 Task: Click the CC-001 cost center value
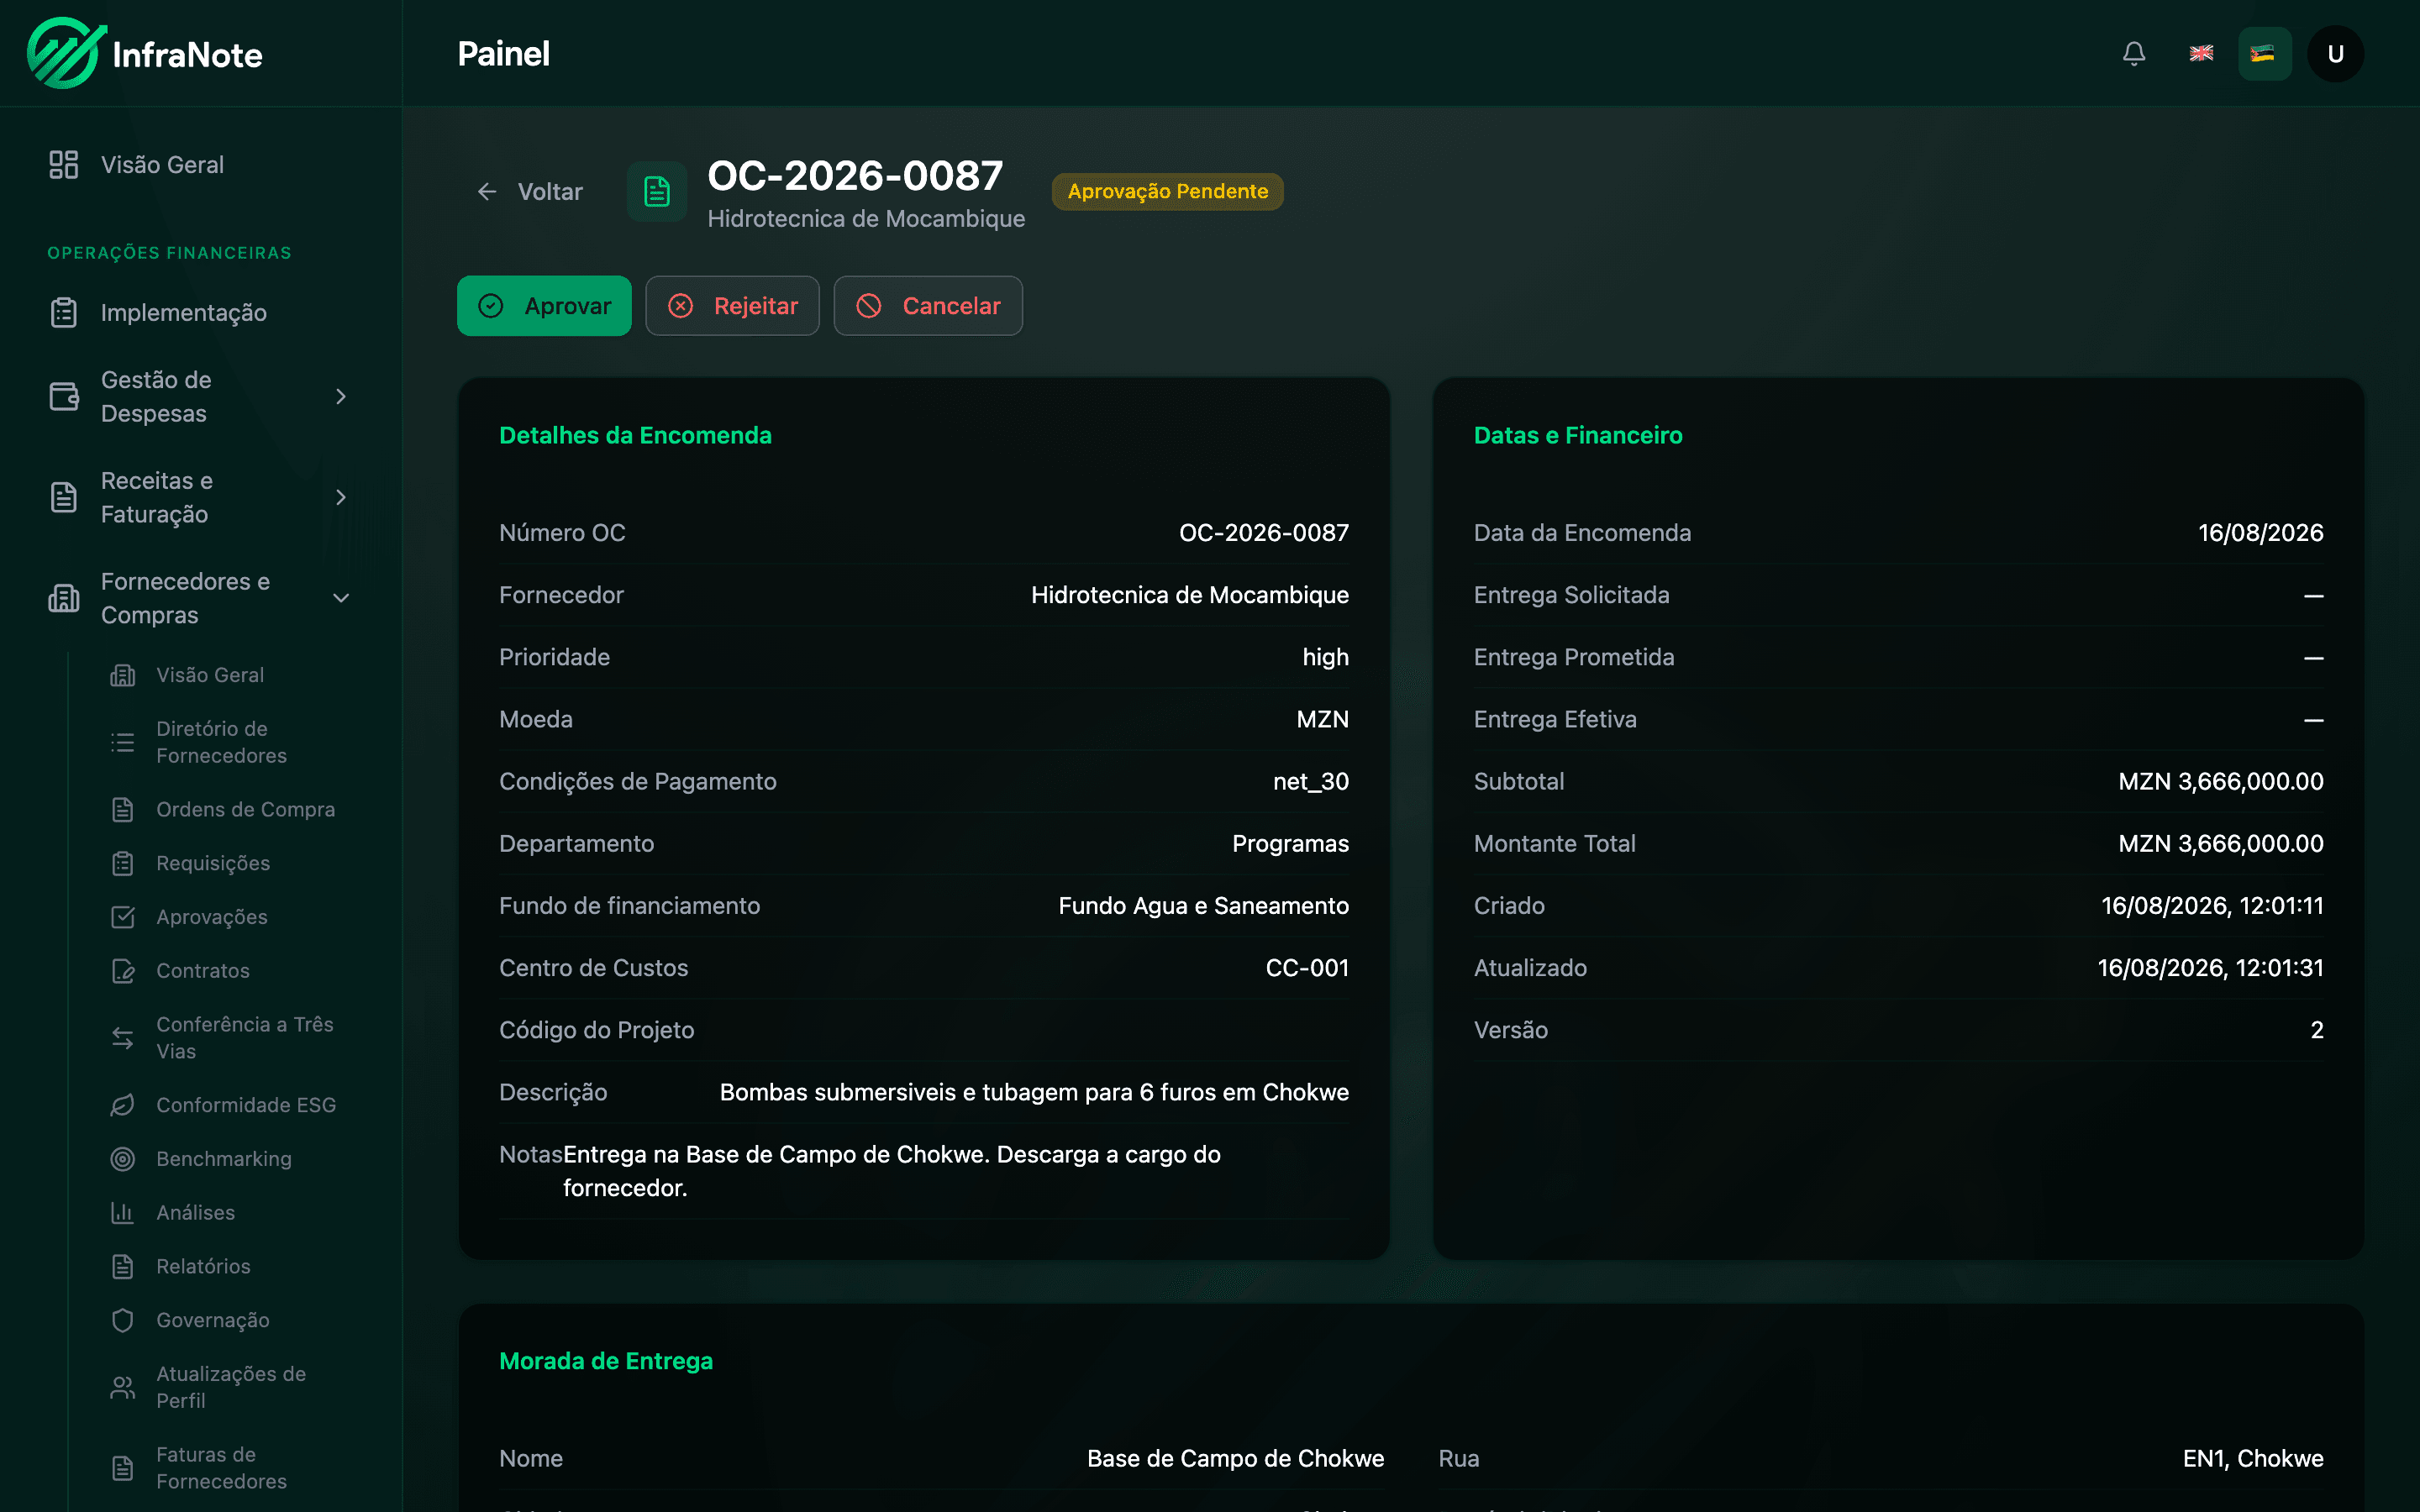pyautogui.click(x=1307, y=968)
